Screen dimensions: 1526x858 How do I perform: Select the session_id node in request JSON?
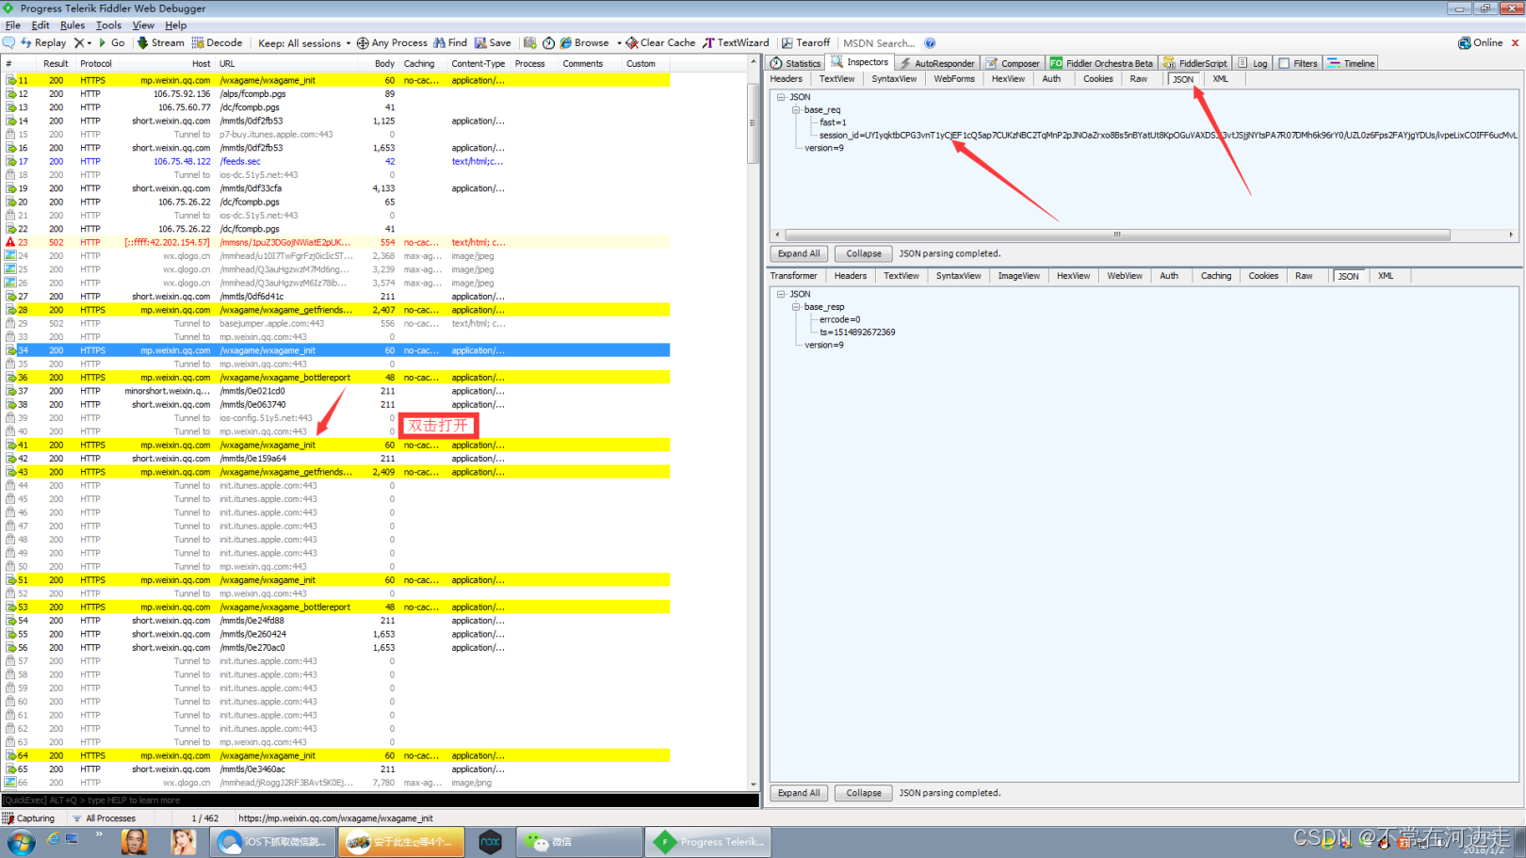[x=1168, y=135]
